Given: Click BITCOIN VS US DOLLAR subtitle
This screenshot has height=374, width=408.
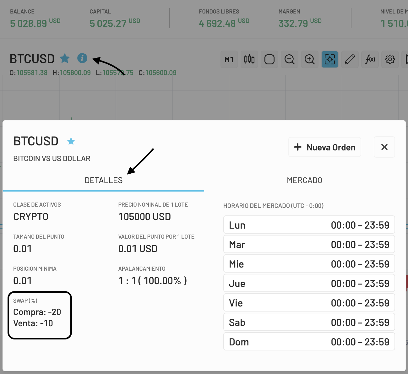Looking at the screenshot, I should click(x=52, y=159).
